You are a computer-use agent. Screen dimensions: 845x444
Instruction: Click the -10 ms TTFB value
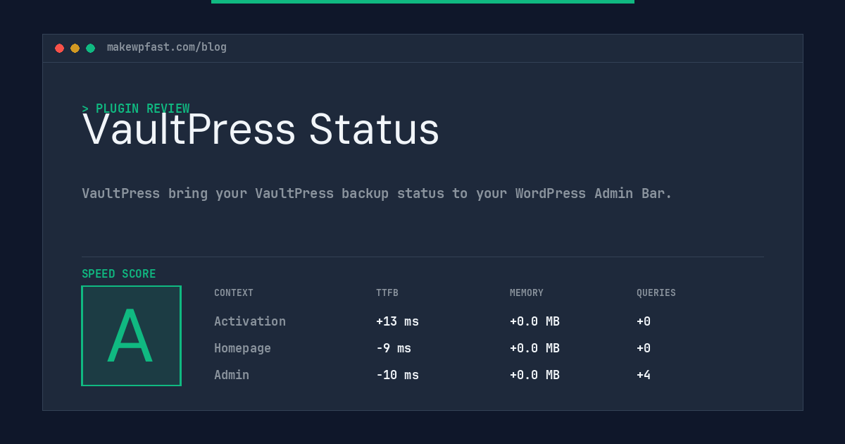point(397,375)
